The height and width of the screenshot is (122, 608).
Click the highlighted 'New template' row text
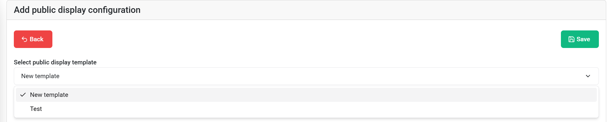49,95
